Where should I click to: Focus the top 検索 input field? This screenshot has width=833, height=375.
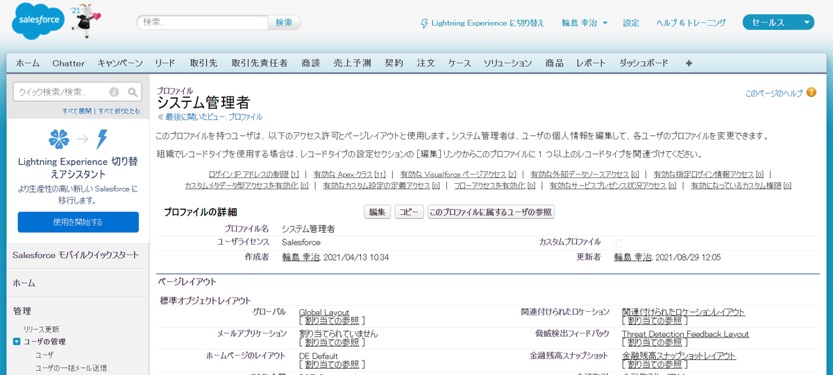coord(202,22)
